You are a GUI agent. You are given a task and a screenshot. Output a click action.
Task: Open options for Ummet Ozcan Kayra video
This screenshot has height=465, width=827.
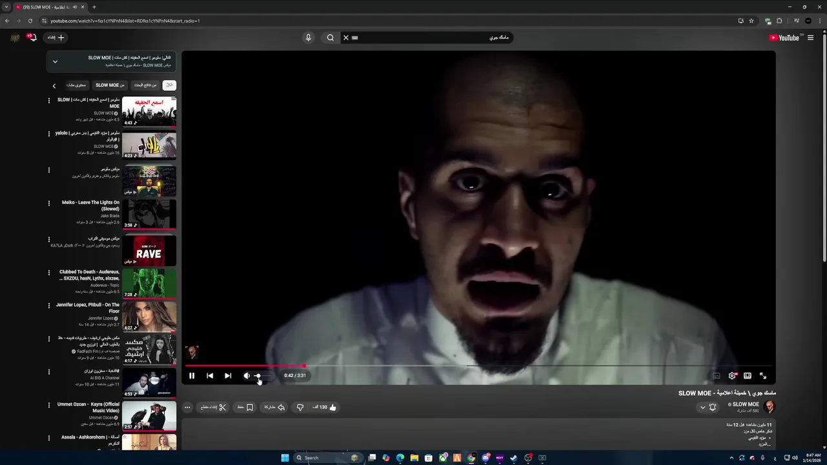click(48, 405)
